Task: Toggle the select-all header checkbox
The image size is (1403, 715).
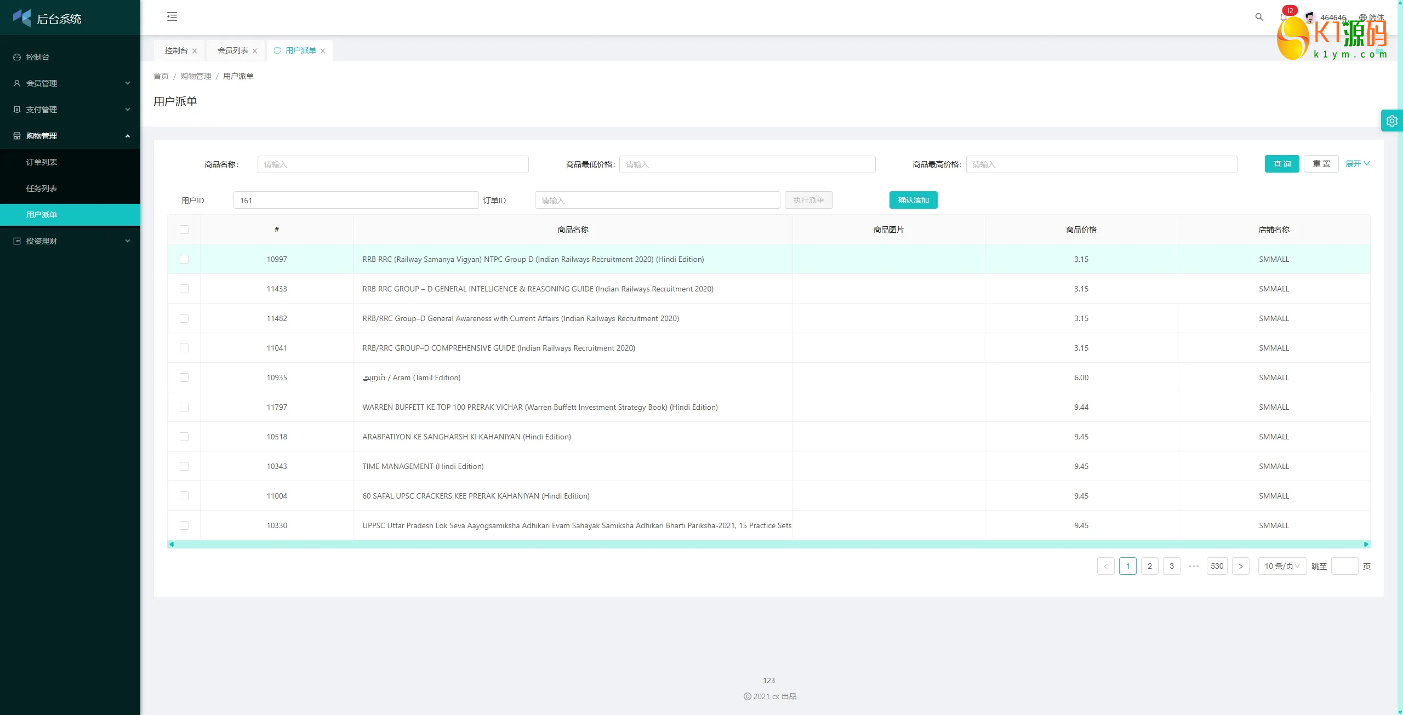Action: click(x=184, y=230)
